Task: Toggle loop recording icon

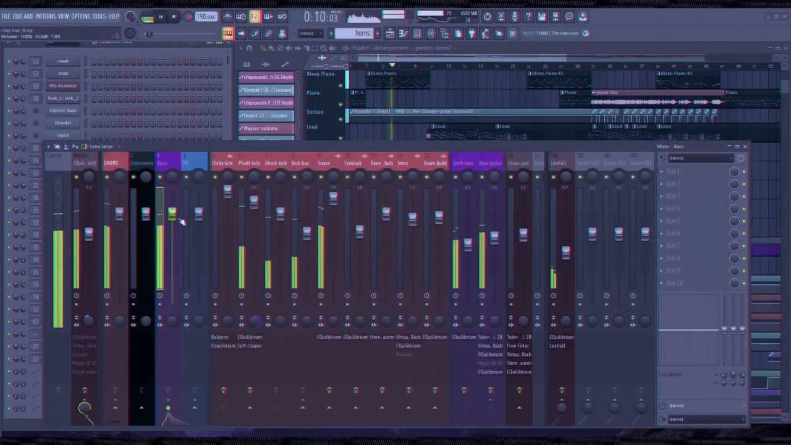Action: (x=282, y=17)
